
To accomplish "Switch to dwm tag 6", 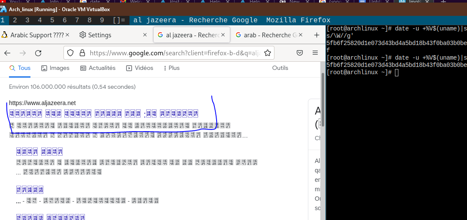I will click(65, 20).
